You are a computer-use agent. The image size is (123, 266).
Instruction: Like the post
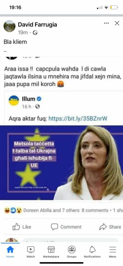click(x=22, y=227)
